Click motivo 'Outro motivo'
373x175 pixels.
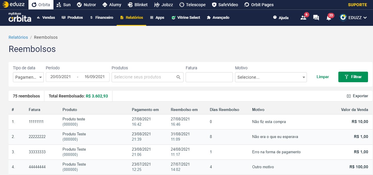[263, 167]
